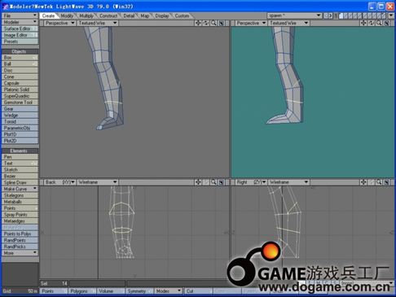Viewport: 396px width, 297px height.
Task: Switch to the Modify tab
Action: coord(67,15)
